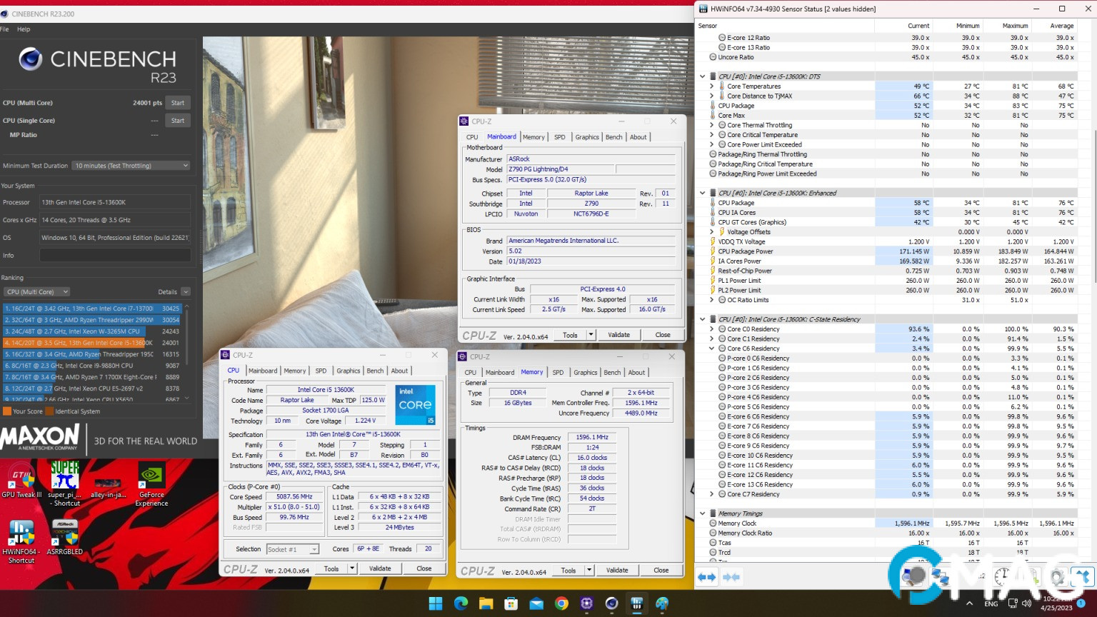This screenshot has height=617, width=1097.
Task: Click HWiNFO collapse columns arrows icon
Action: coord(731,577)
